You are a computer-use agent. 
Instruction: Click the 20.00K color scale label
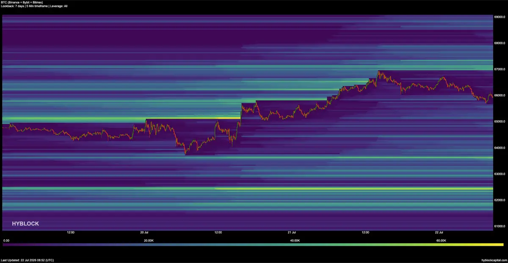pos(149,240)
